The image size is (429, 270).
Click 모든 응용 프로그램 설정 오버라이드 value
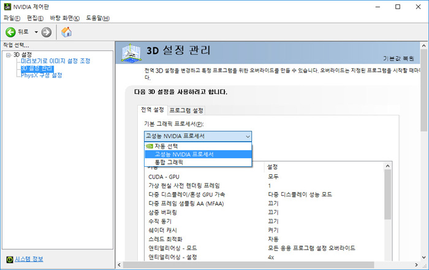pos(311,248)
